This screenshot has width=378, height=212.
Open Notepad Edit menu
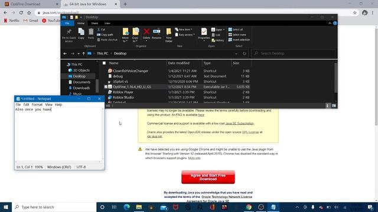[x=26, y=105]
